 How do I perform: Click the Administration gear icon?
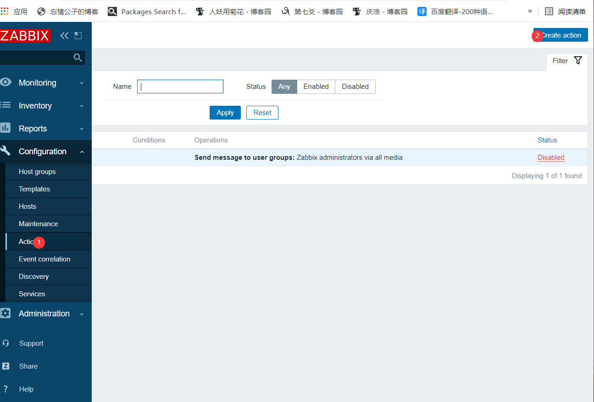(x=6, y=313)
